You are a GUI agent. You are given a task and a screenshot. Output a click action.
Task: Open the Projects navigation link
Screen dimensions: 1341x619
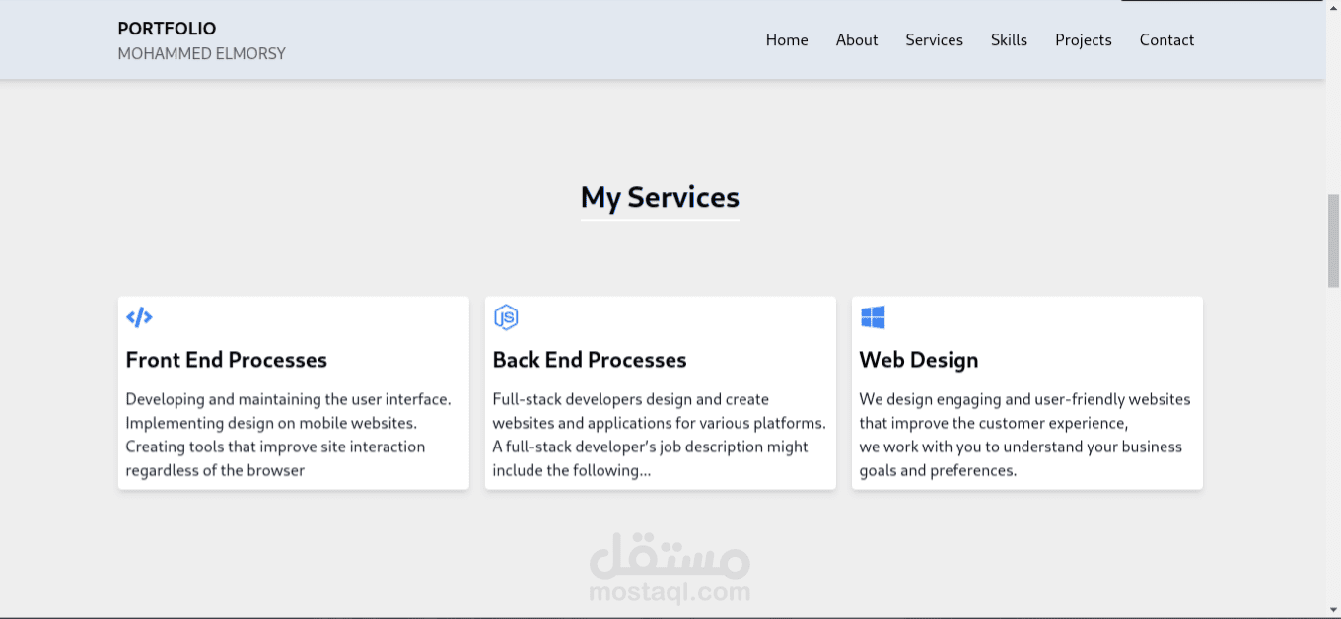pos(1083,39)
